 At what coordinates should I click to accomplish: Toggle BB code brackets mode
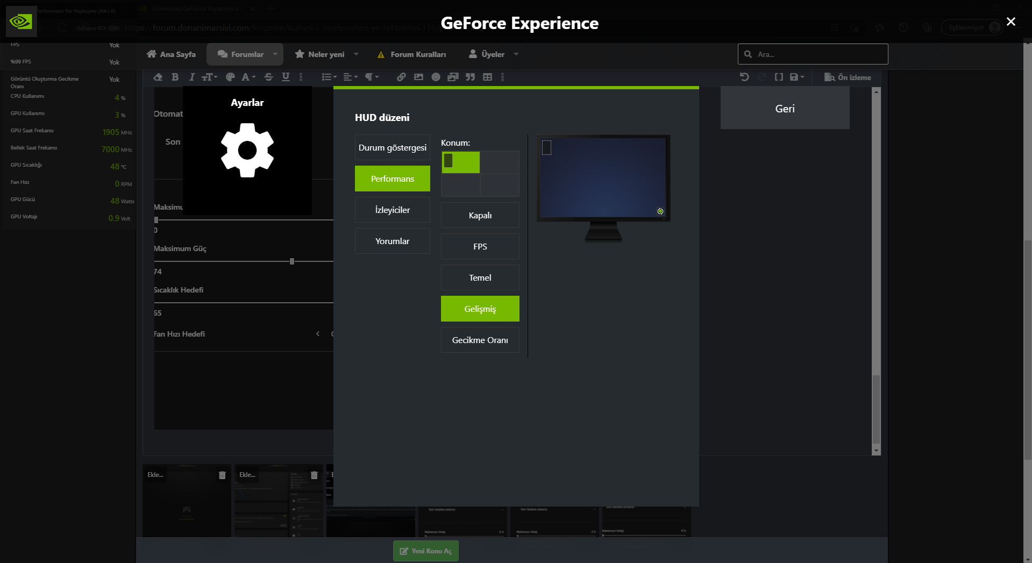coord(779,77)
